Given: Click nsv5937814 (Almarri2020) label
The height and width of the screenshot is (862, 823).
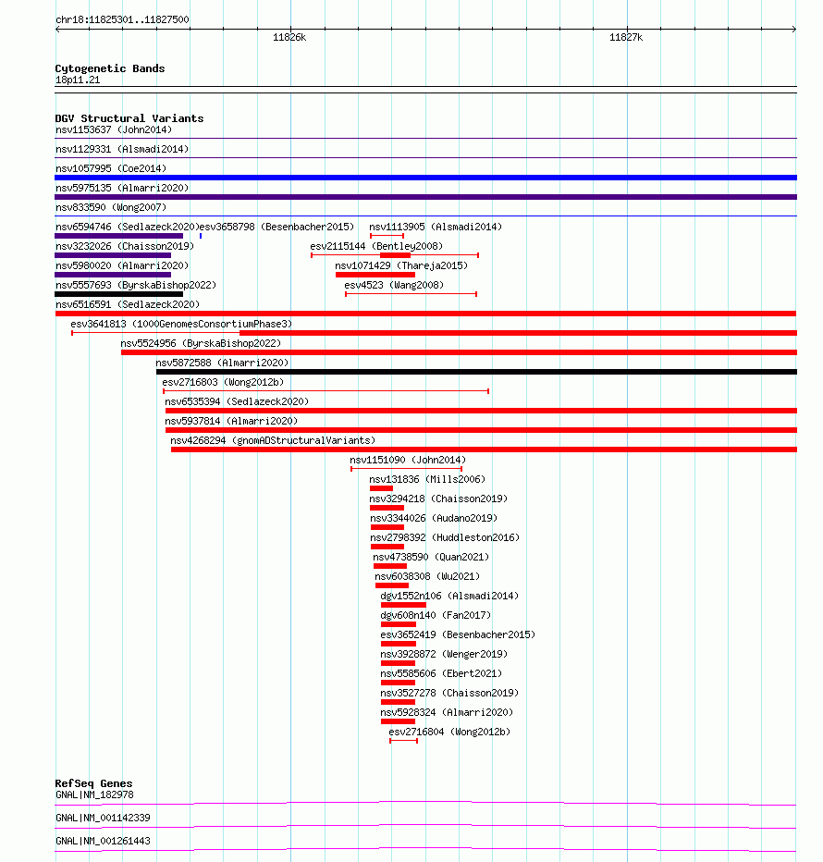Looking at the screenshot, I should pyautogui.click(x=231, y=421).
